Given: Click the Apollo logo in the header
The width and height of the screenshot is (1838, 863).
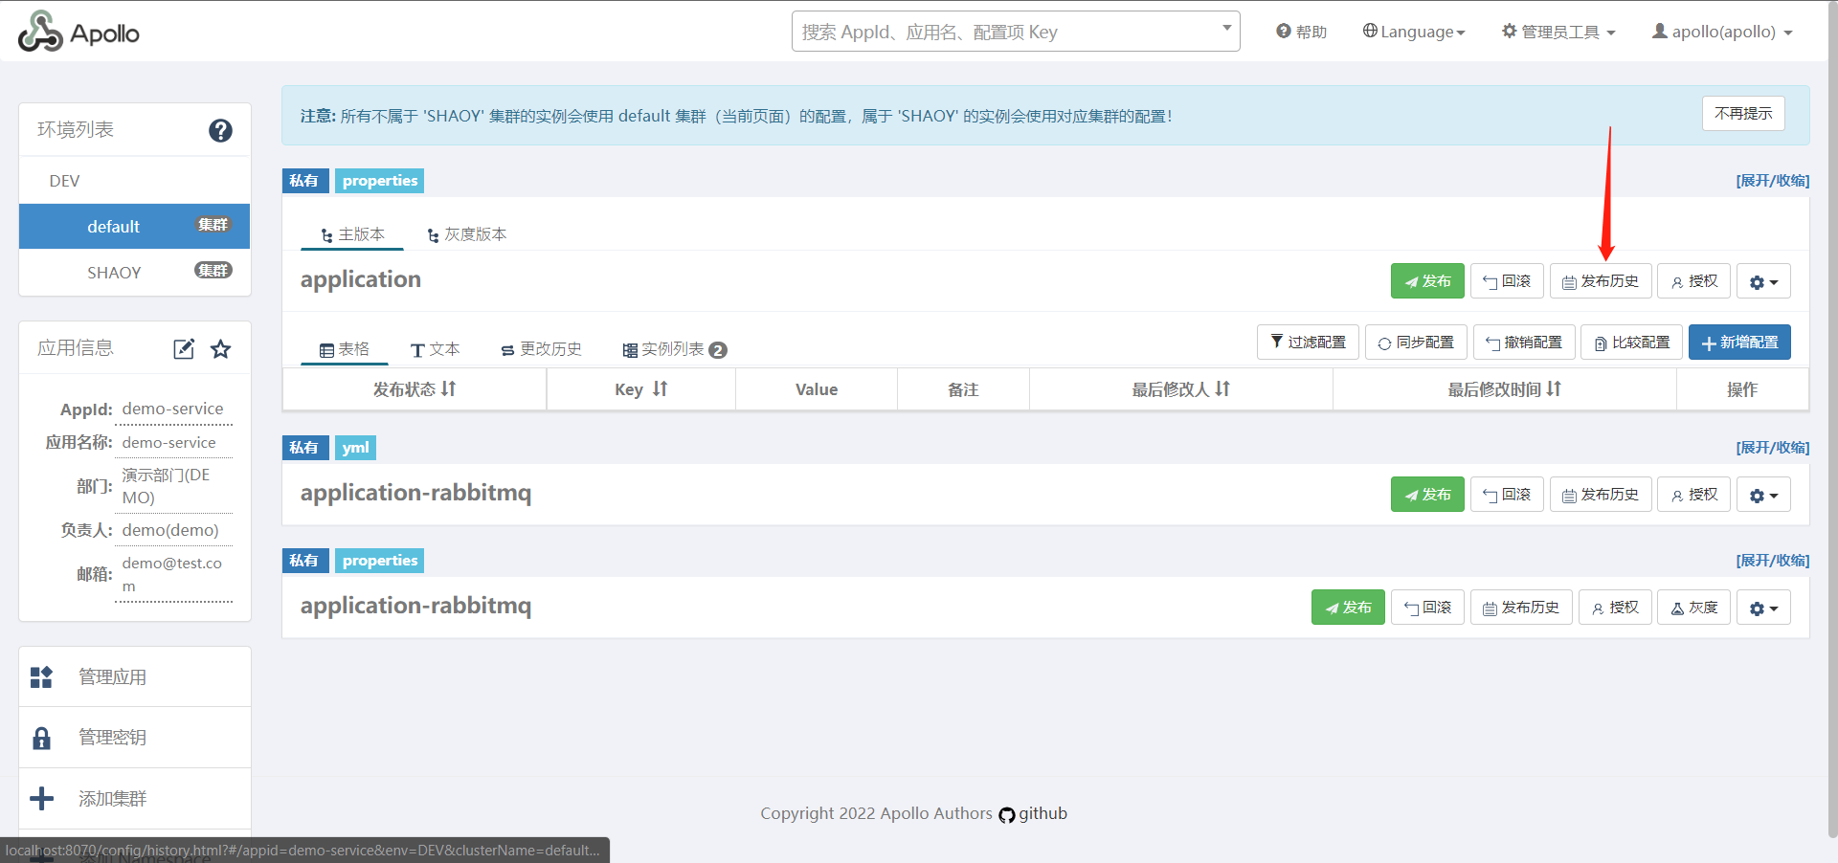Looking at the screenshot, I should pyautogui.click(x=78, y=33).
